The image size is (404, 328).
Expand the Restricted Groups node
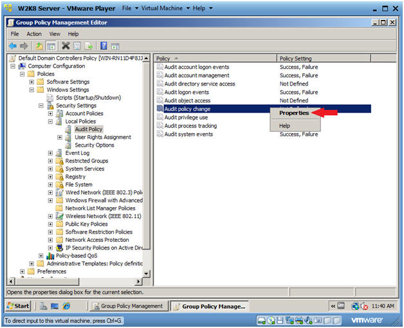50,161
